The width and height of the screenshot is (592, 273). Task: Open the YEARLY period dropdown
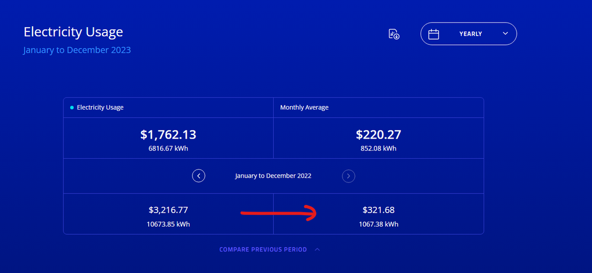pos(469,34)
